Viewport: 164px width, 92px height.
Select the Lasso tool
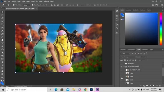[x=2, y=18]
